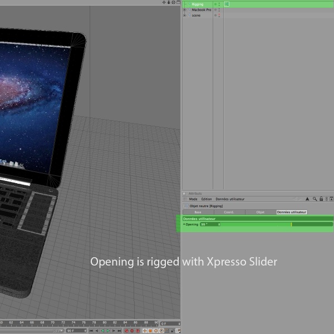Click the Xpresso tag on Rigging object
Viewport: 334px width, 334px height.
(227, 4)
